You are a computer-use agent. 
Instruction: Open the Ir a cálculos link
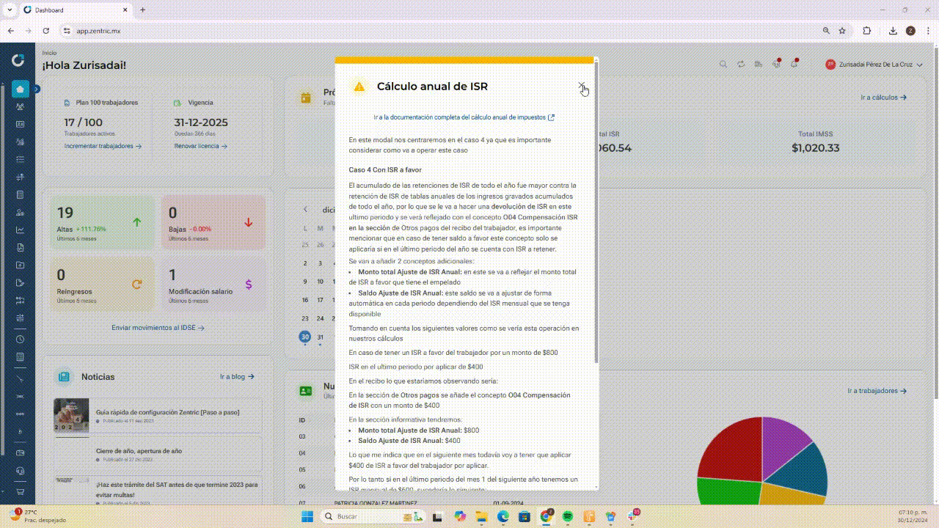point(884,98)
